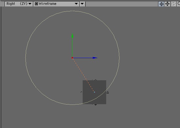Click the marker above the dark square

pyautogui.click(x=95, y=80)
